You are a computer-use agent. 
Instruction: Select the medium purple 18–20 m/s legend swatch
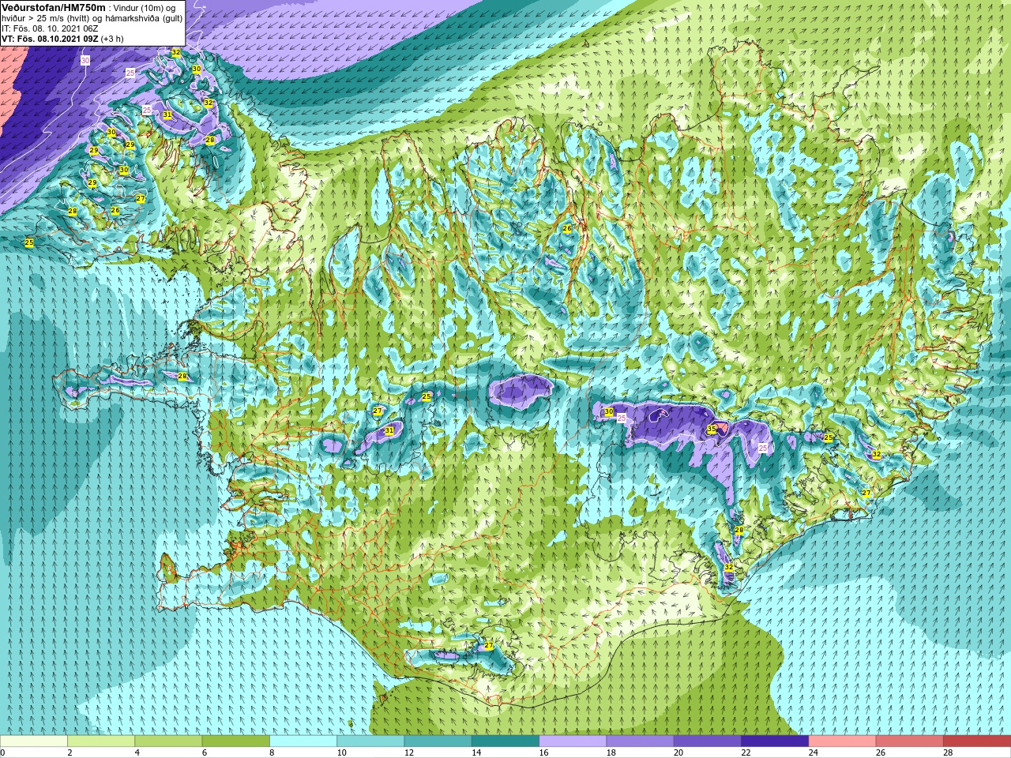point(640,741)
